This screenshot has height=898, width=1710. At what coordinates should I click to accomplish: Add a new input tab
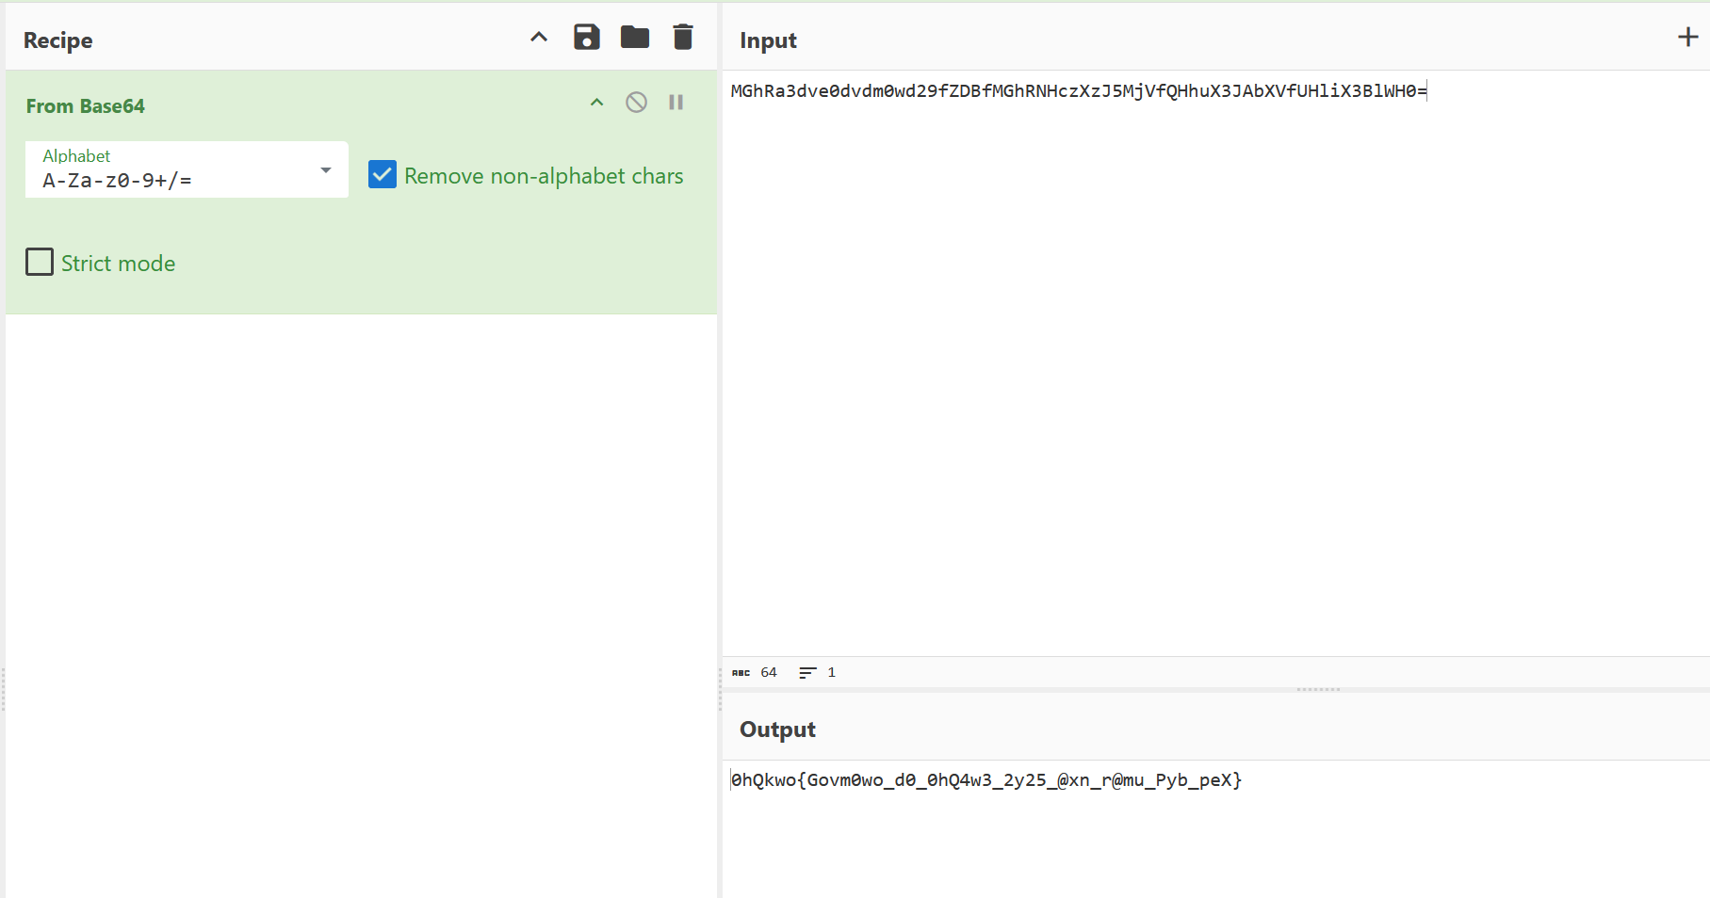tap(1687, 38)
